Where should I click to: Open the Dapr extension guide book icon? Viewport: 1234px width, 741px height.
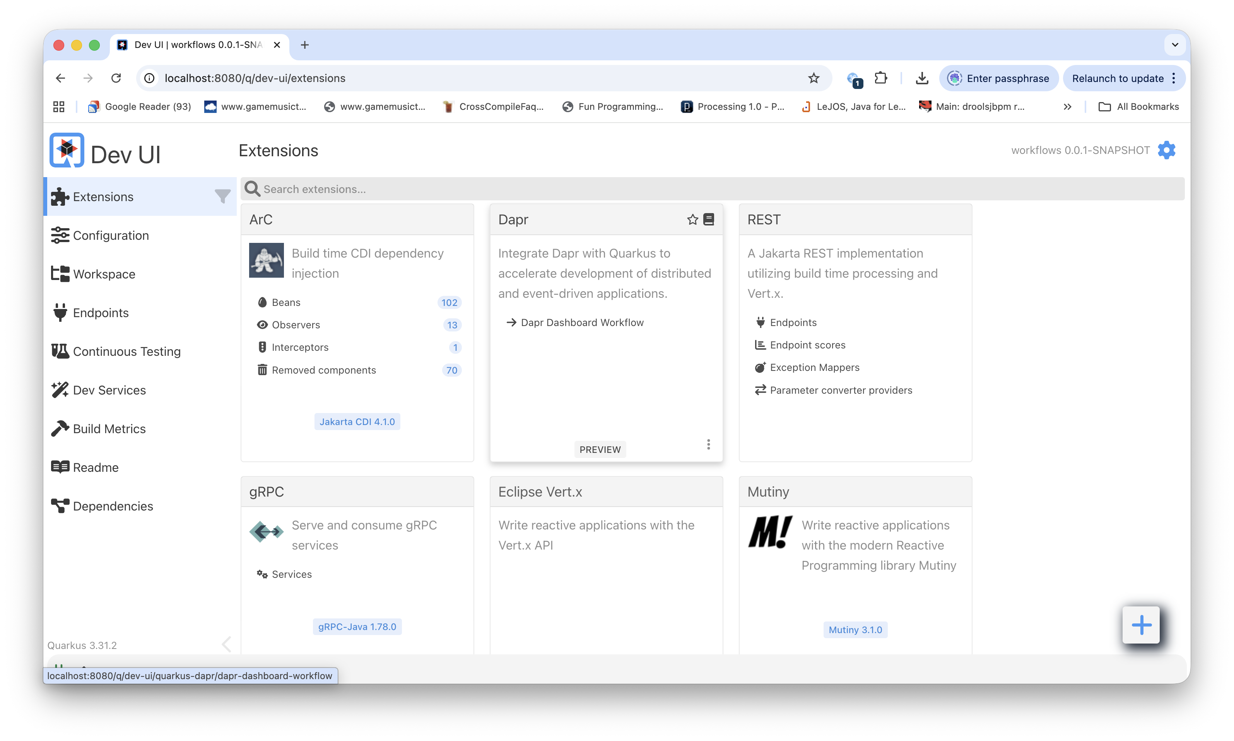(x=709, y=219)
